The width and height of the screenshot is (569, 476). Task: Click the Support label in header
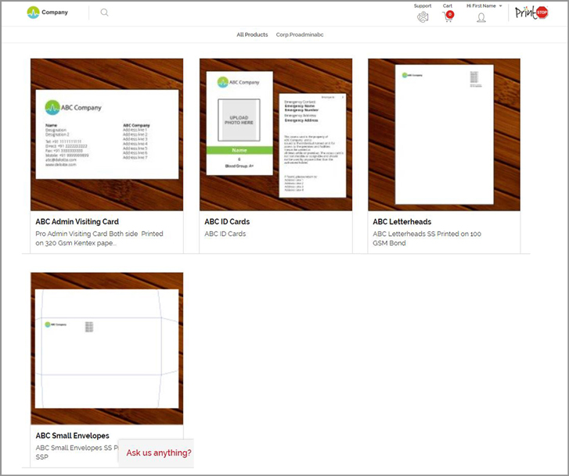coord(423,5)
